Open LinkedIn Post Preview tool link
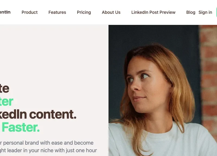The width and height of the screenshot is (217, 156). tap(153, 12)
